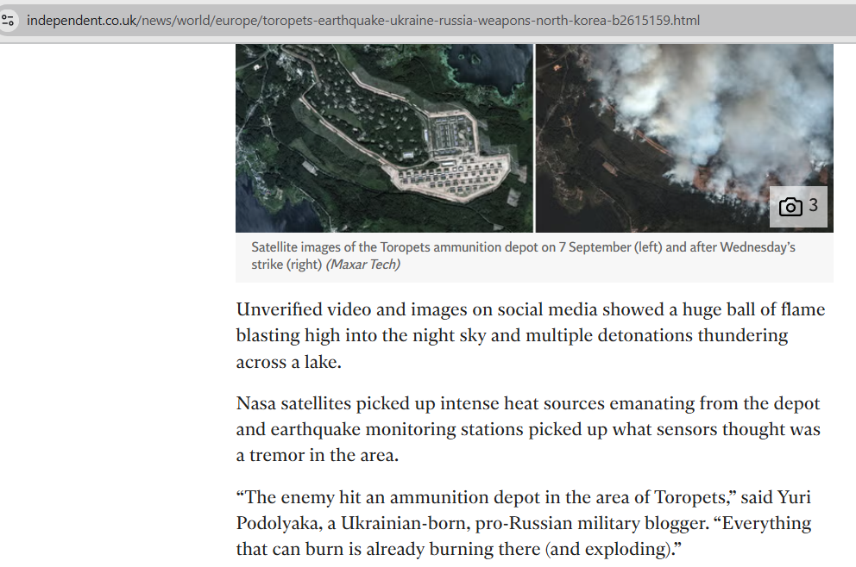Click the name 'Yuri' in the quote paragraph
This screenshot has width=856, height=567.
coord(794,497)
